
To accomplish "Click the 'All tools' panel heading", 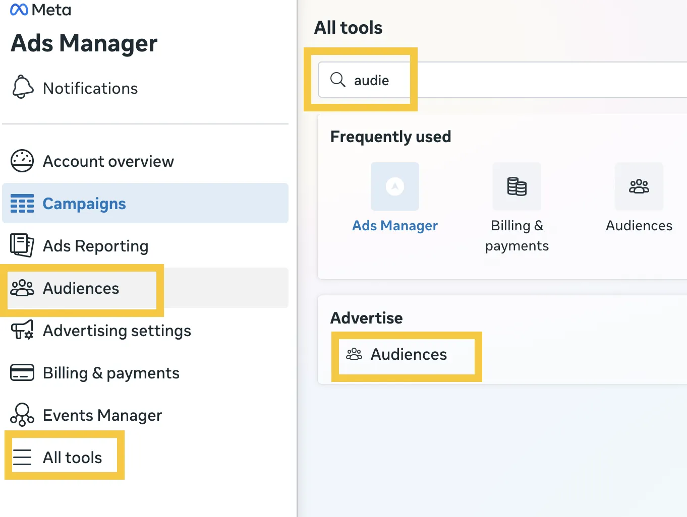I will coord(348,27).
